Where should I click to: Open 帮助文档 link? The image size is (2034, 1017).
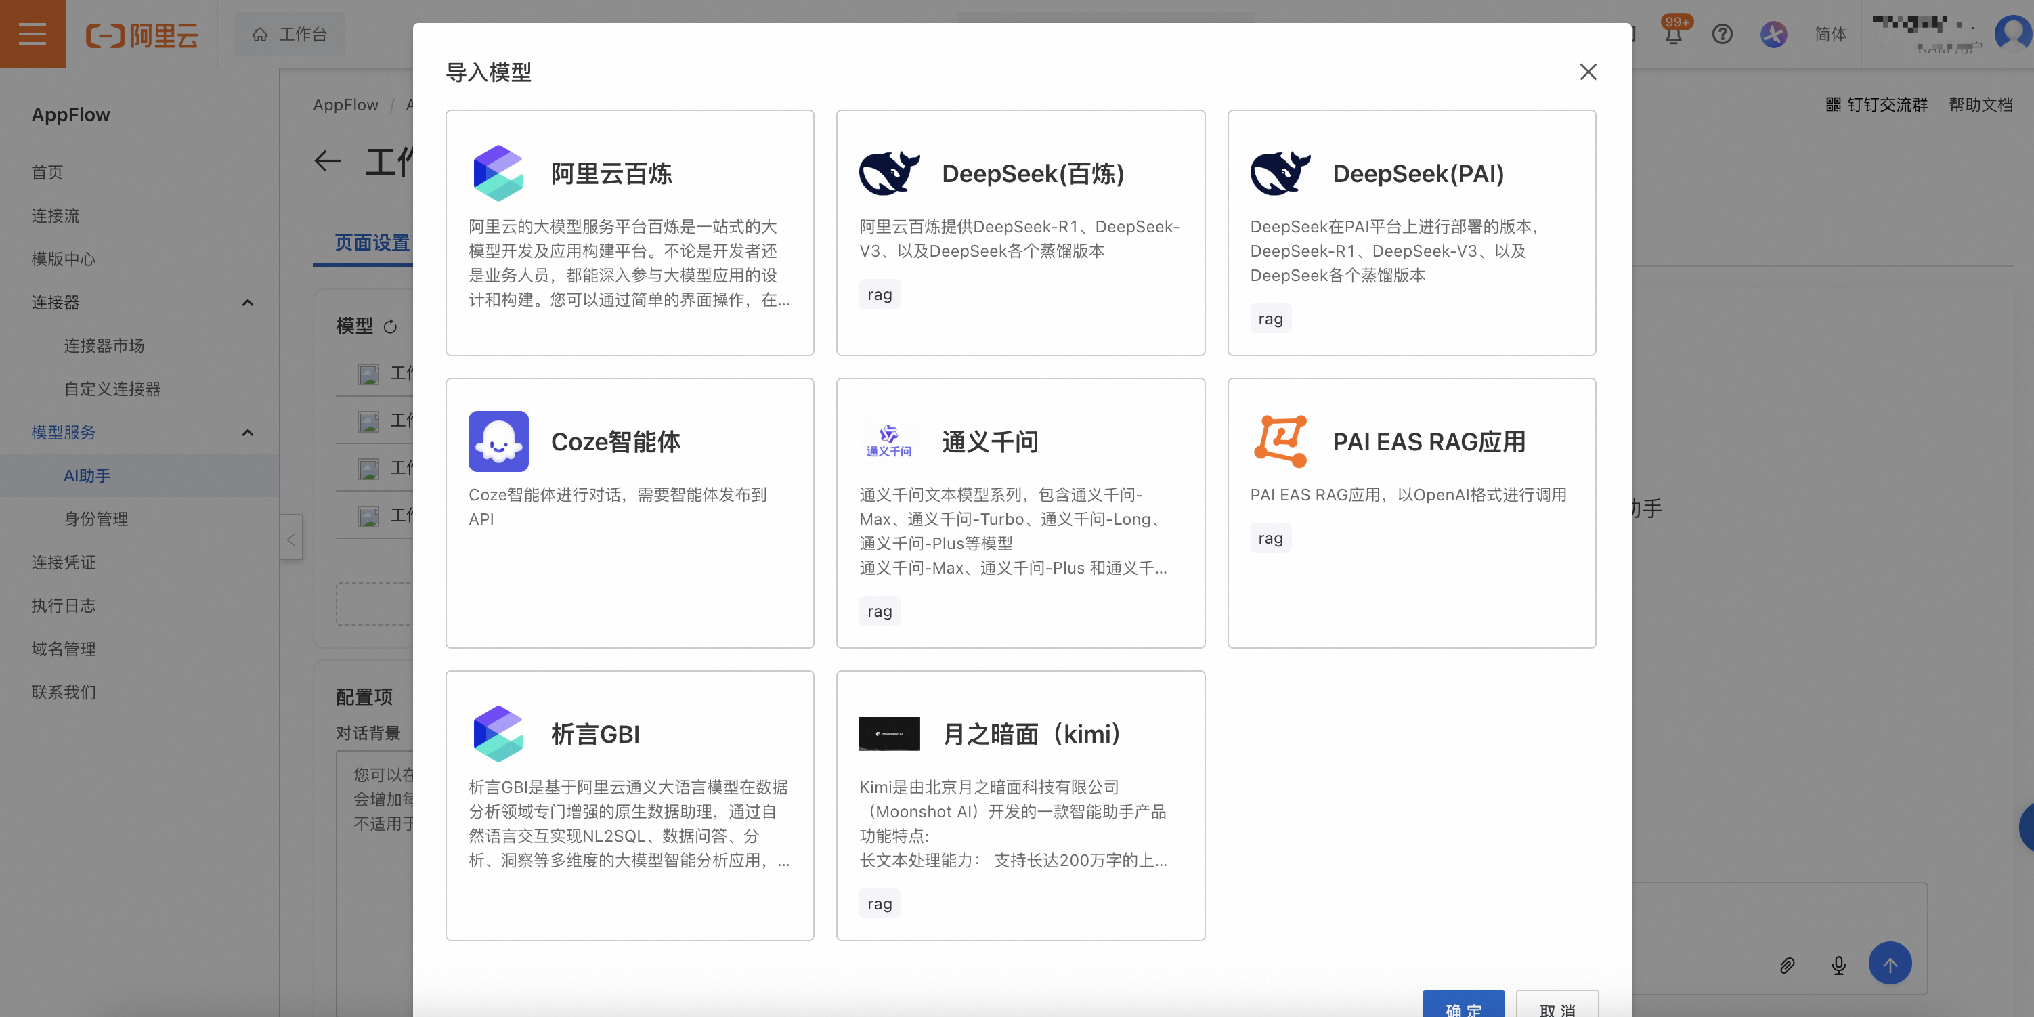[1981, 104]
